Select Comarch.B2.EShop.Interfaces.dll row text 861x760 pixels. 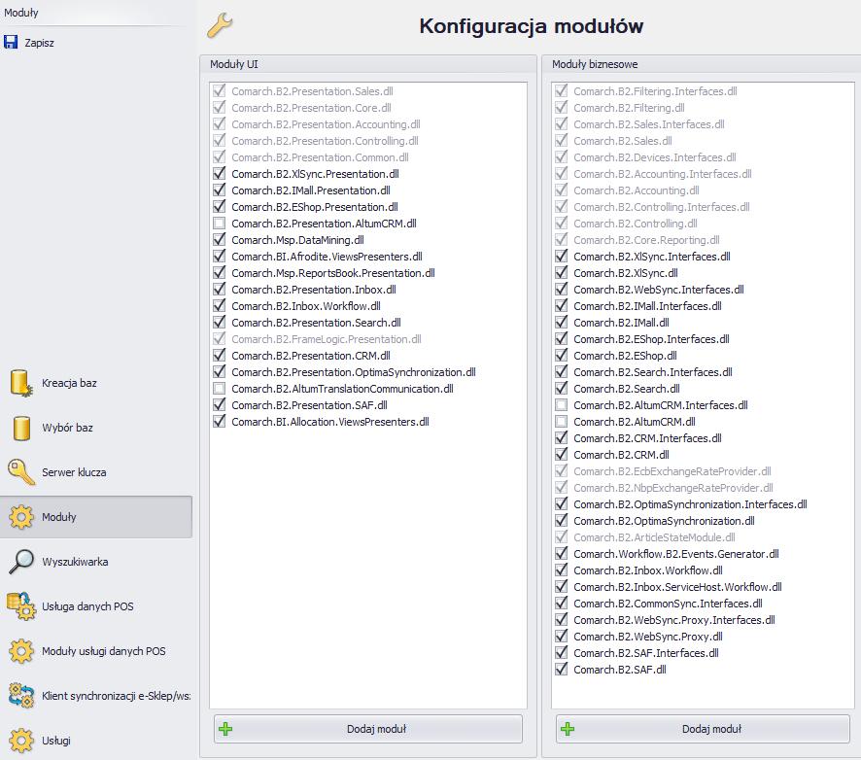[651, 339]
